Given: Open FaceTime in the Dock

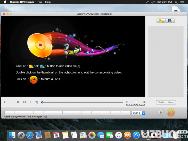Looking at the screenshot, I should 110,135.
